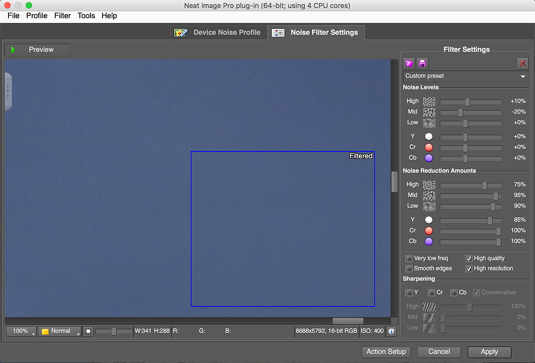
Task: Enable the Smooth edges checkbox
Action: pos(409,269)
